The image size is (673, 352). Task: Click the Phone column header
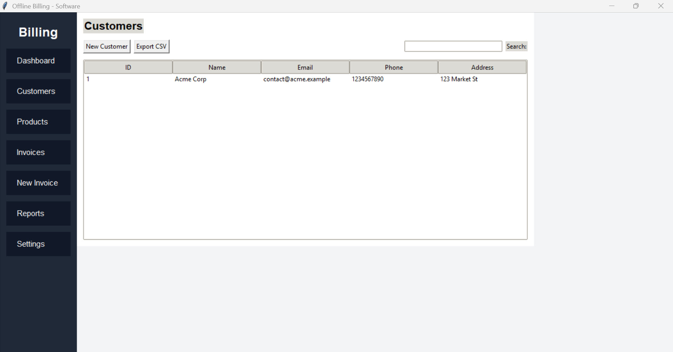(394, 67)
